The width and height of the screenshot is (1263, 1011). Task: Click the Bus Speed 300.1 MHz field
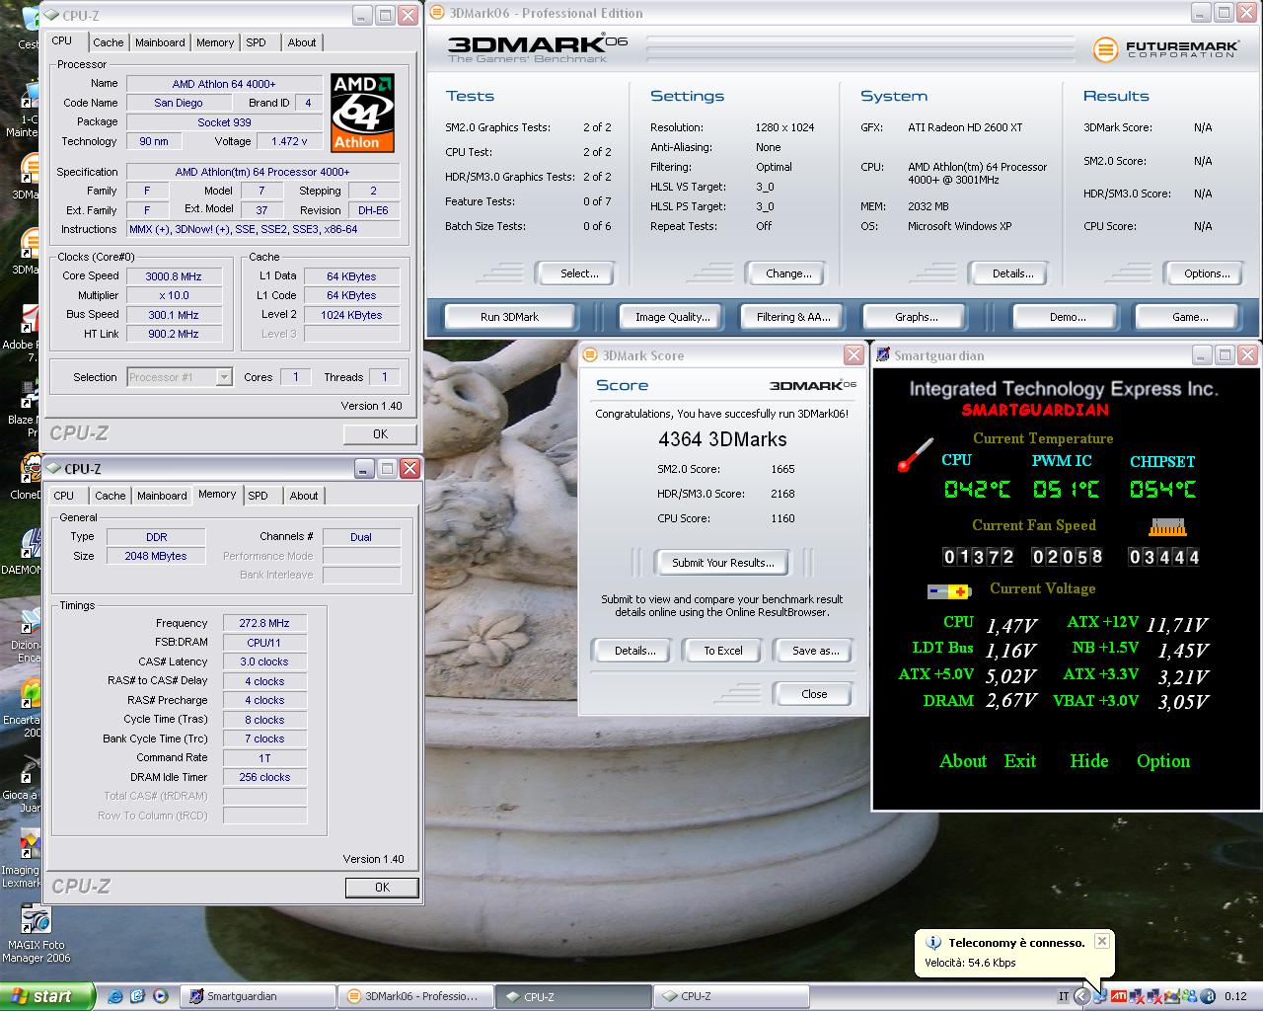[174, 315]
